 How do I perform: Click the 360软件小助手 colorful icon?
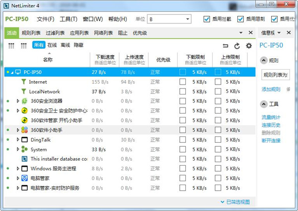click(x=24, y=130)
